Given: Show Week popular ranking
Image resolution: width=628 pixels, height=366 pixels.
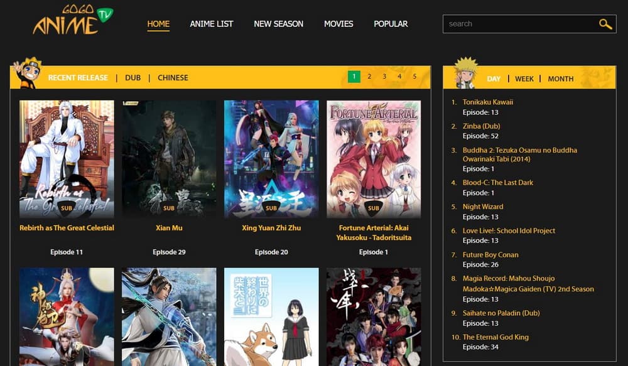Looking at the screenshot, I should 524,79.
